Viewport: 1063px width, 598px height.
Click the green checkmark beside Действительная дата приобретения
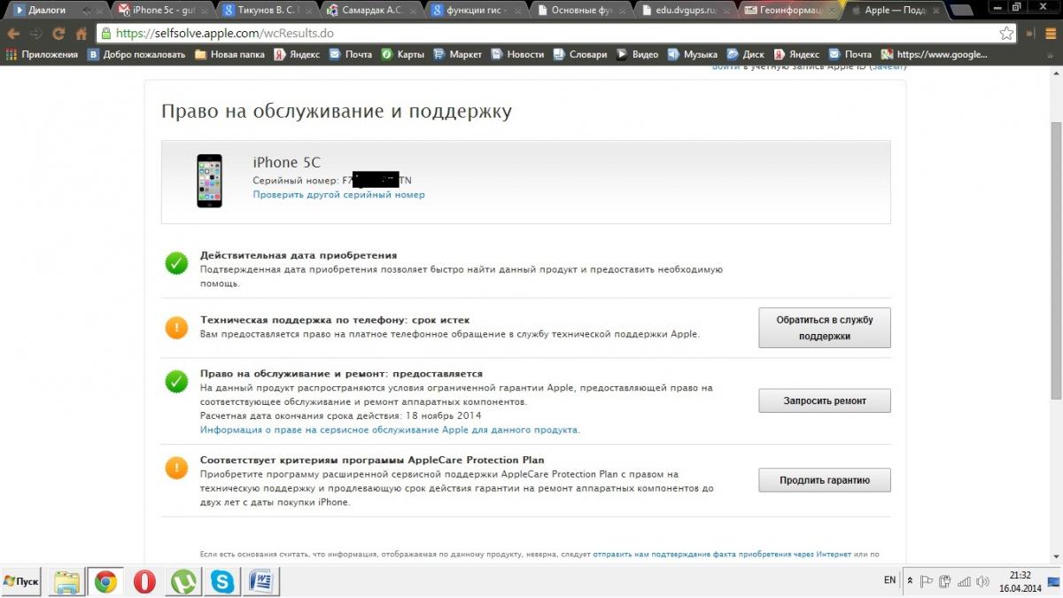point(176,263)
